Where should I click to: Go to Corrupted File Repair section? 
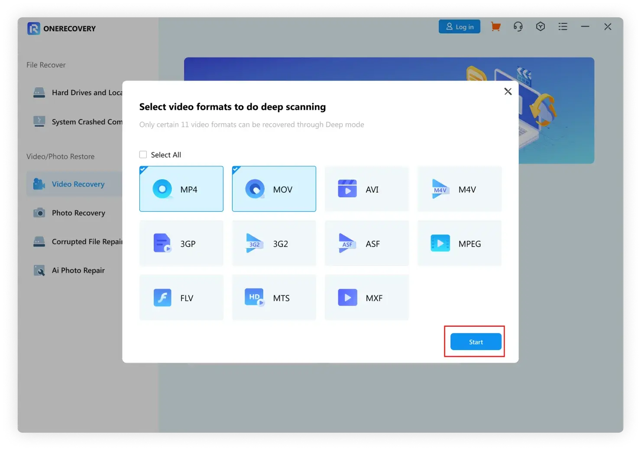click(x=87, y=242)
